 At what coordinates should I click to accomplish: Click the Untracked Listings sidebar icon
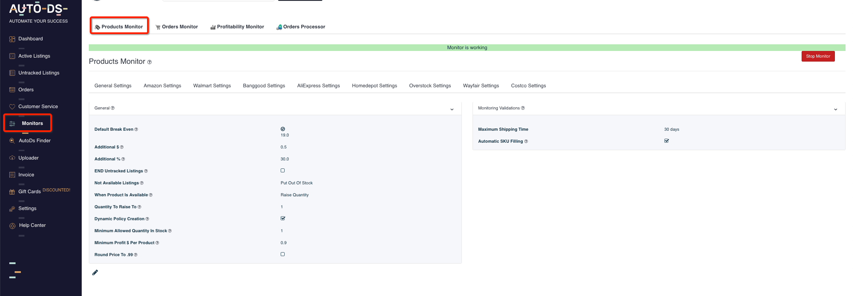12,73
